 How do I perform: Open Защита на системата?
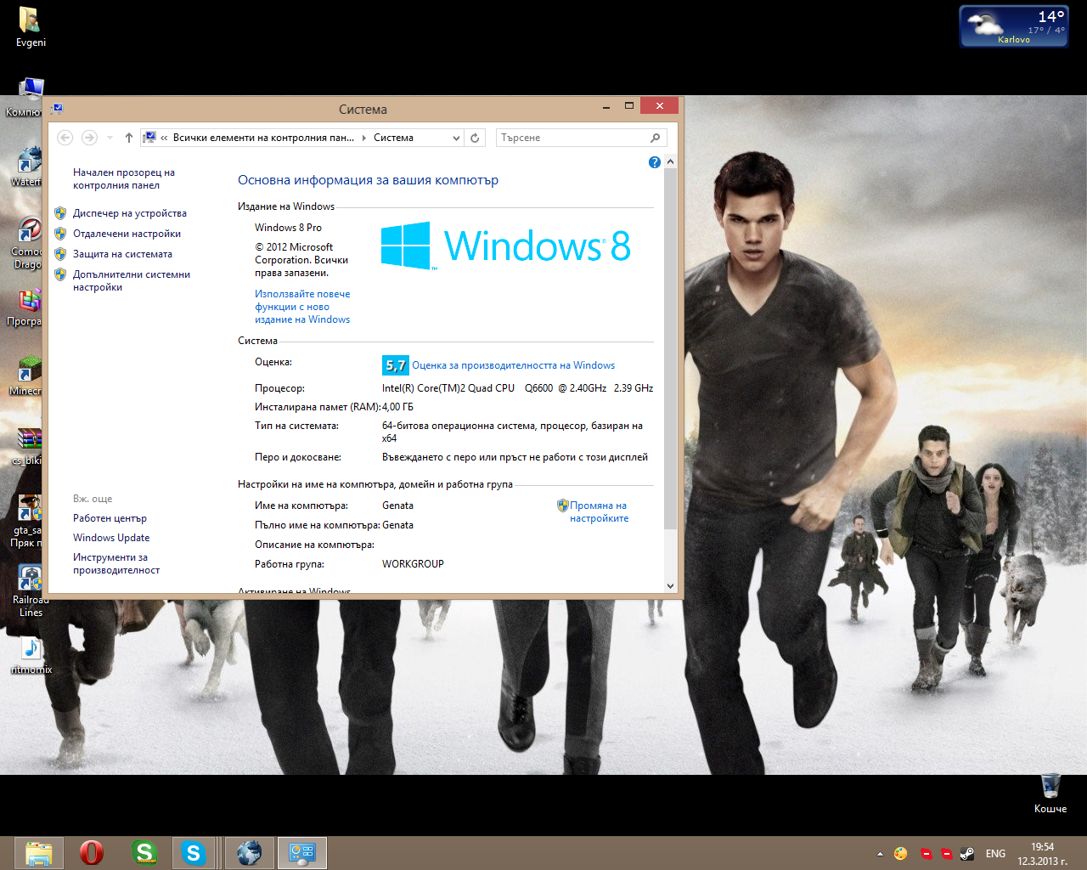122,254
